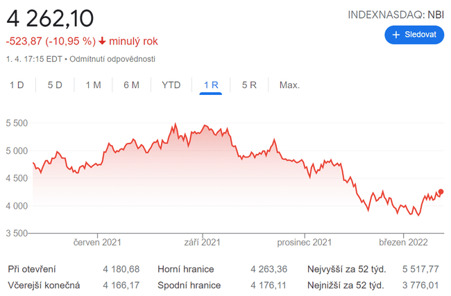Open the 1 M chart range
Viewport: 451px width, 296px height.
[93, 85]
